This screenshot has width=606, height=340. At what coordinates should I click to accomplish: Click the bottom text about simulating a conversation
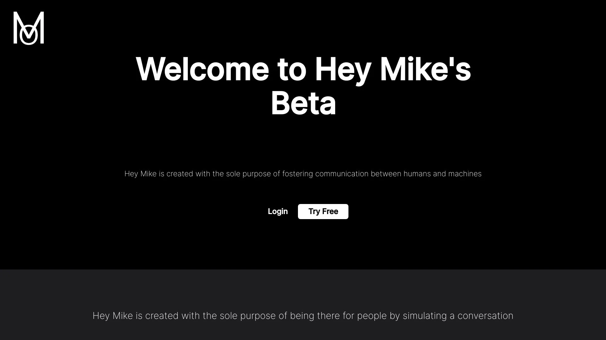(303, 315)
